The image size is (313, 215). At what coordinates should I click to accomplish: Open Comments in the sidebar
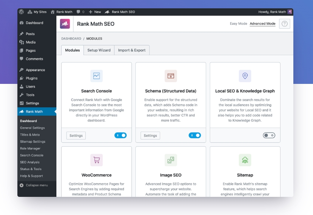37,59
